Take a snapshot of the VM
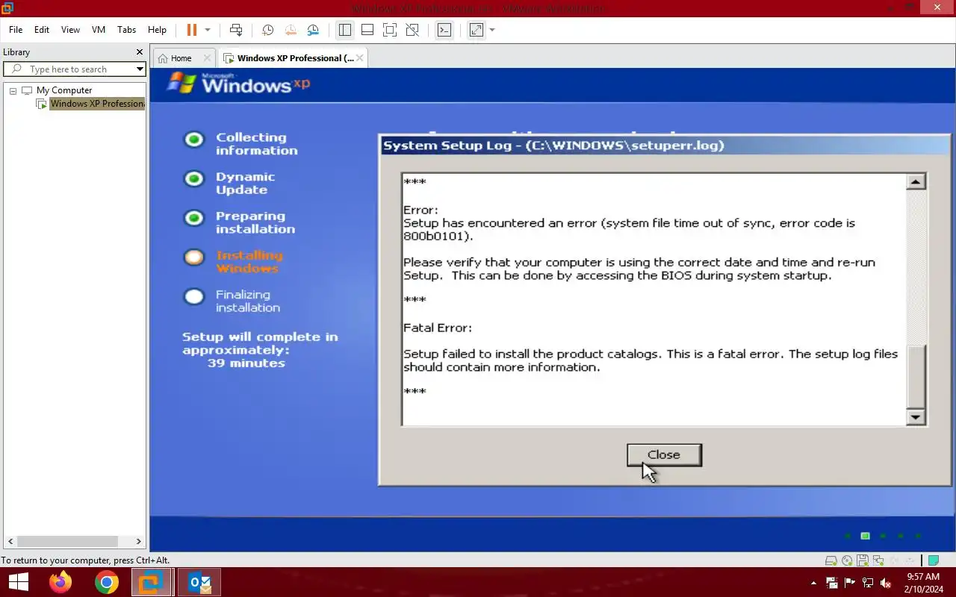The width and height of the screenshot is (956, 597). click(x=267, y=30)
